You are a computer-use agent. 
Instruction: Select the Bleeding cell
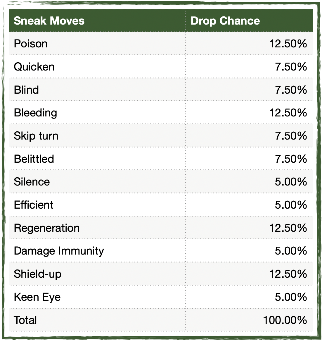coord(36,113)
